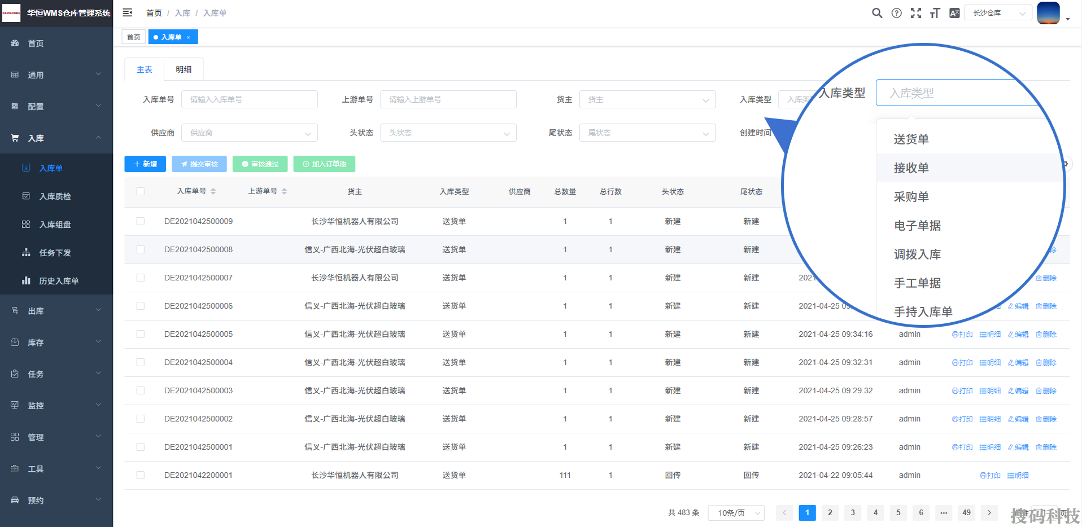Open the 预约 sidebar menu
This screenshot has width=1082, height=527.
[56, 500]
